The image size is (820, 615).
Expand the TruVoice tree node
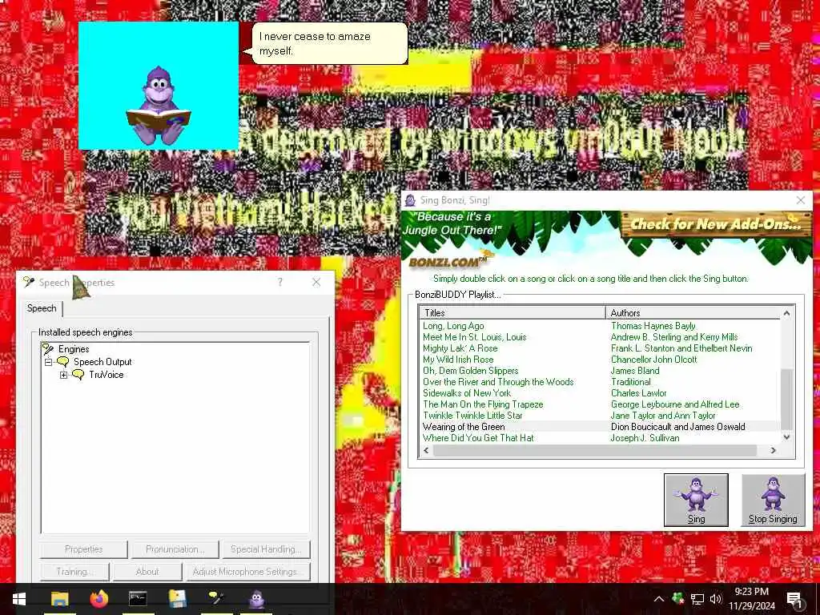(64, 375)
